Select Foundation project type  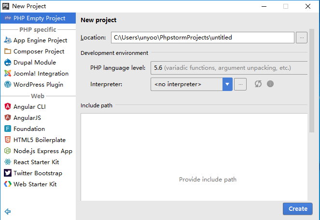click(x=38, y=129)
